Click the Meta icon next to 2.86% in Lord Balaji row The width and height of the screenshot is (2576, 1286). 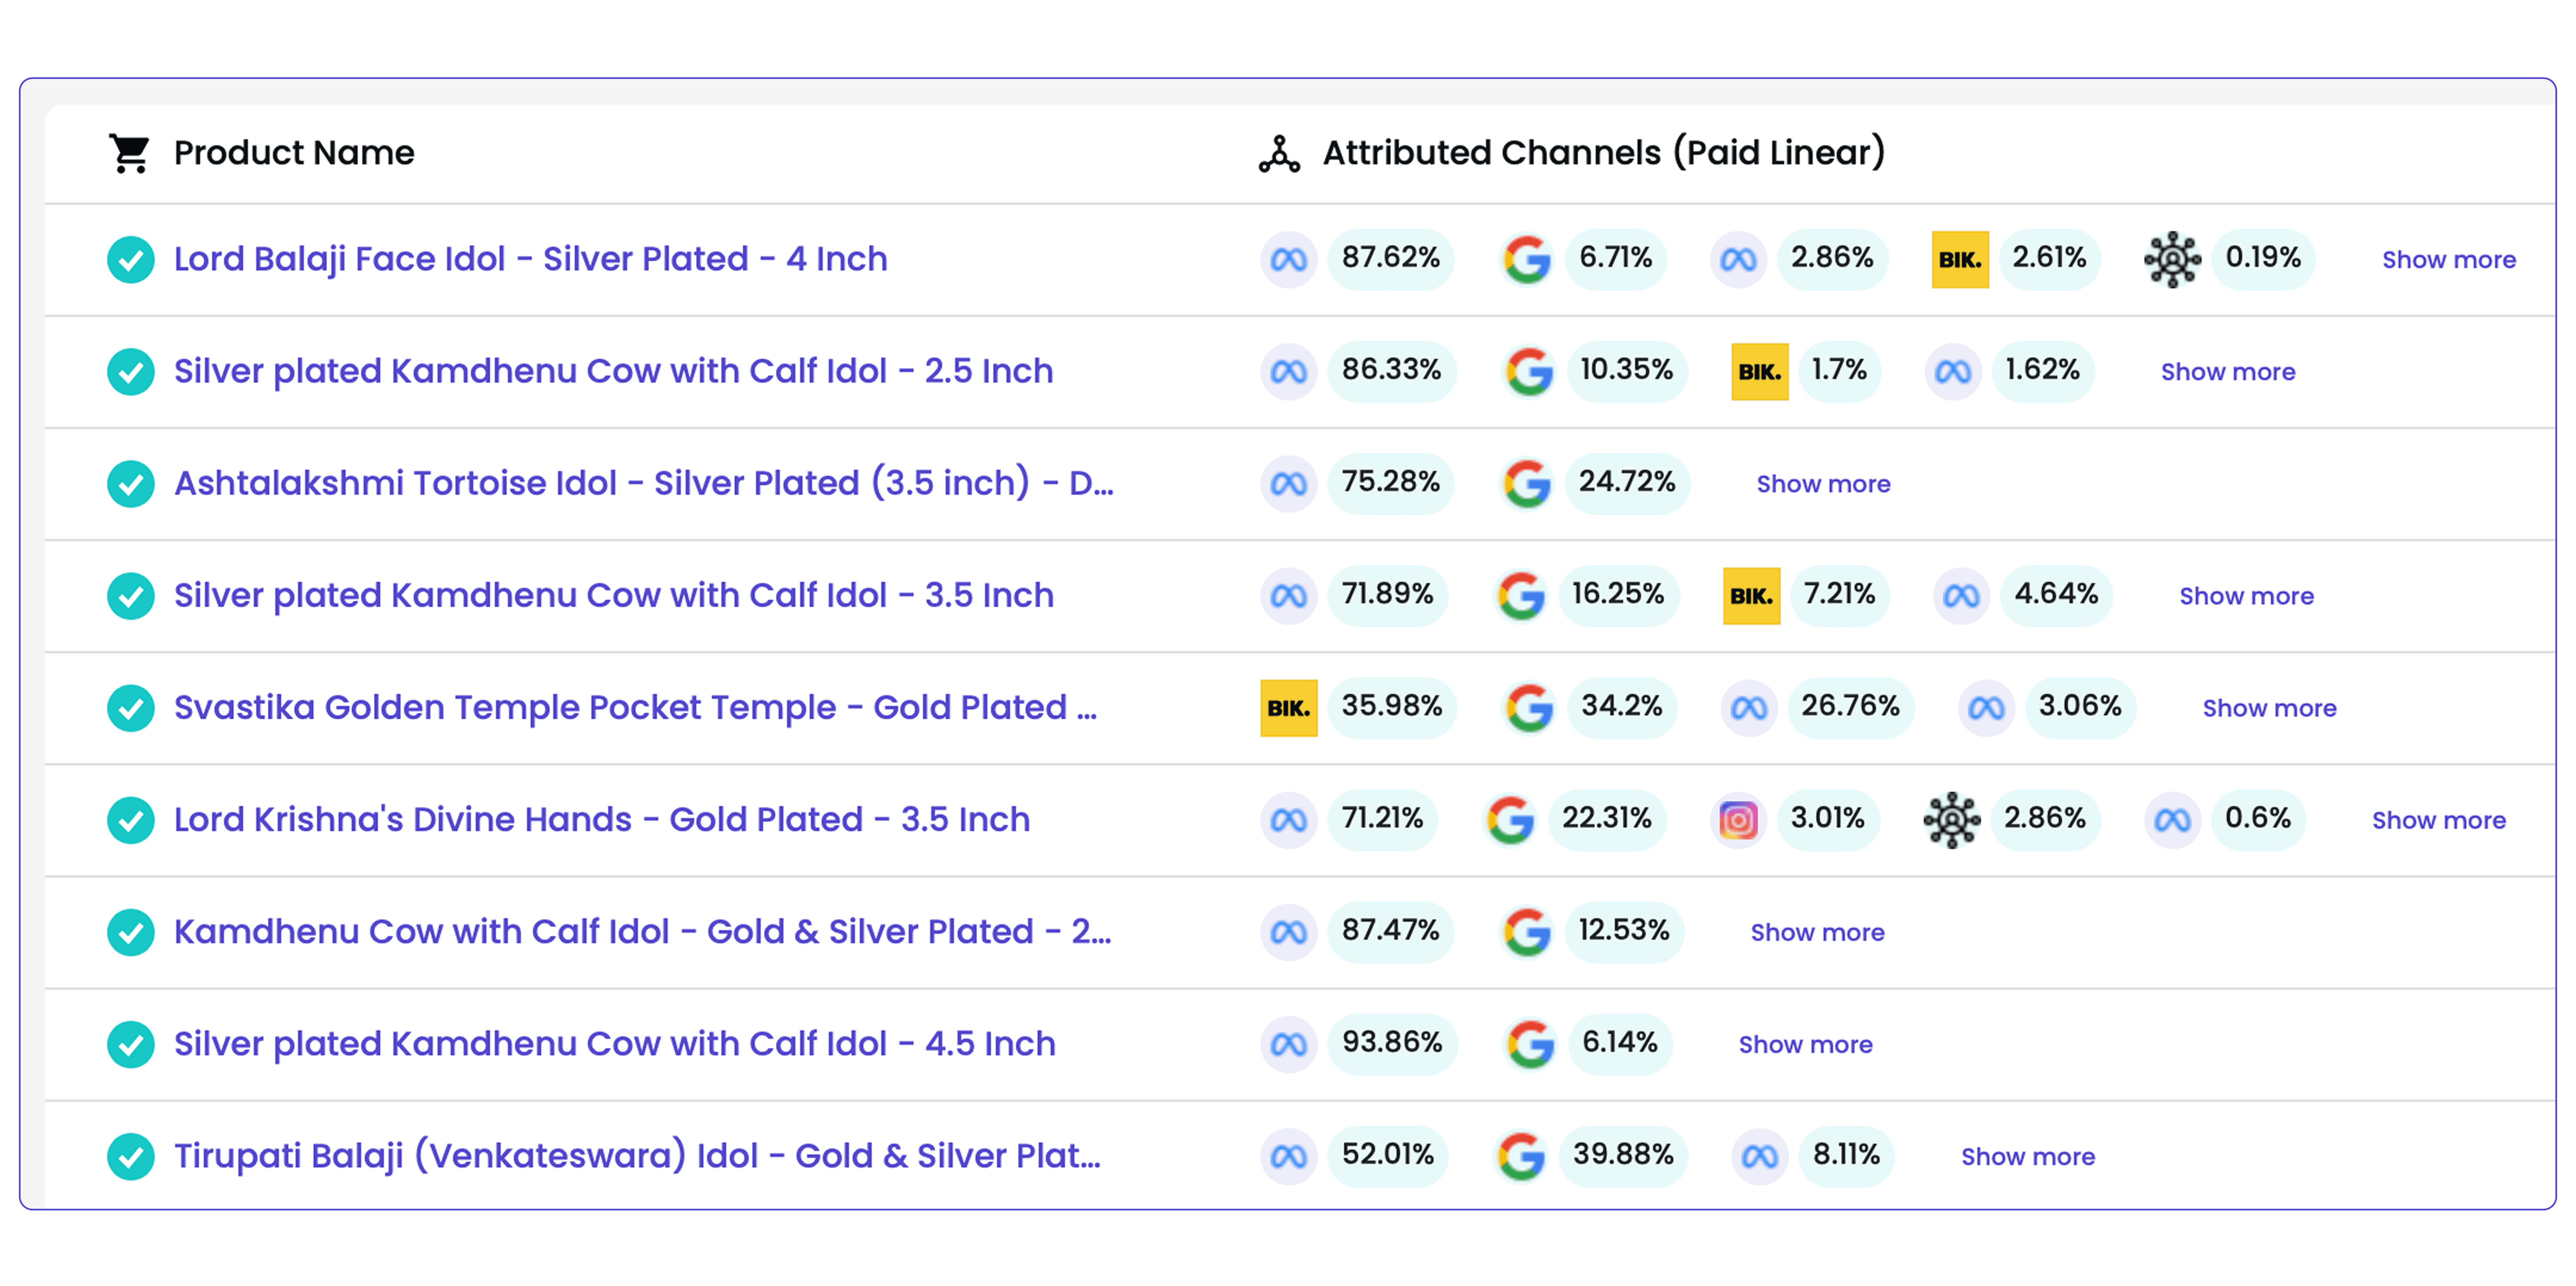[x=1738, y=260]
